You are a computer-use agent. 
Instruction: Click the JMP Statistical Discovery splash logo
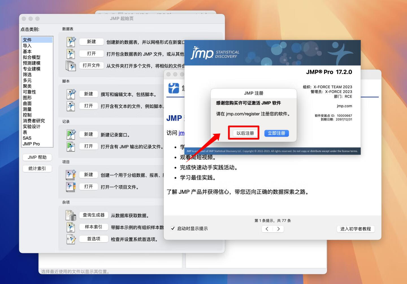point(215,53)
